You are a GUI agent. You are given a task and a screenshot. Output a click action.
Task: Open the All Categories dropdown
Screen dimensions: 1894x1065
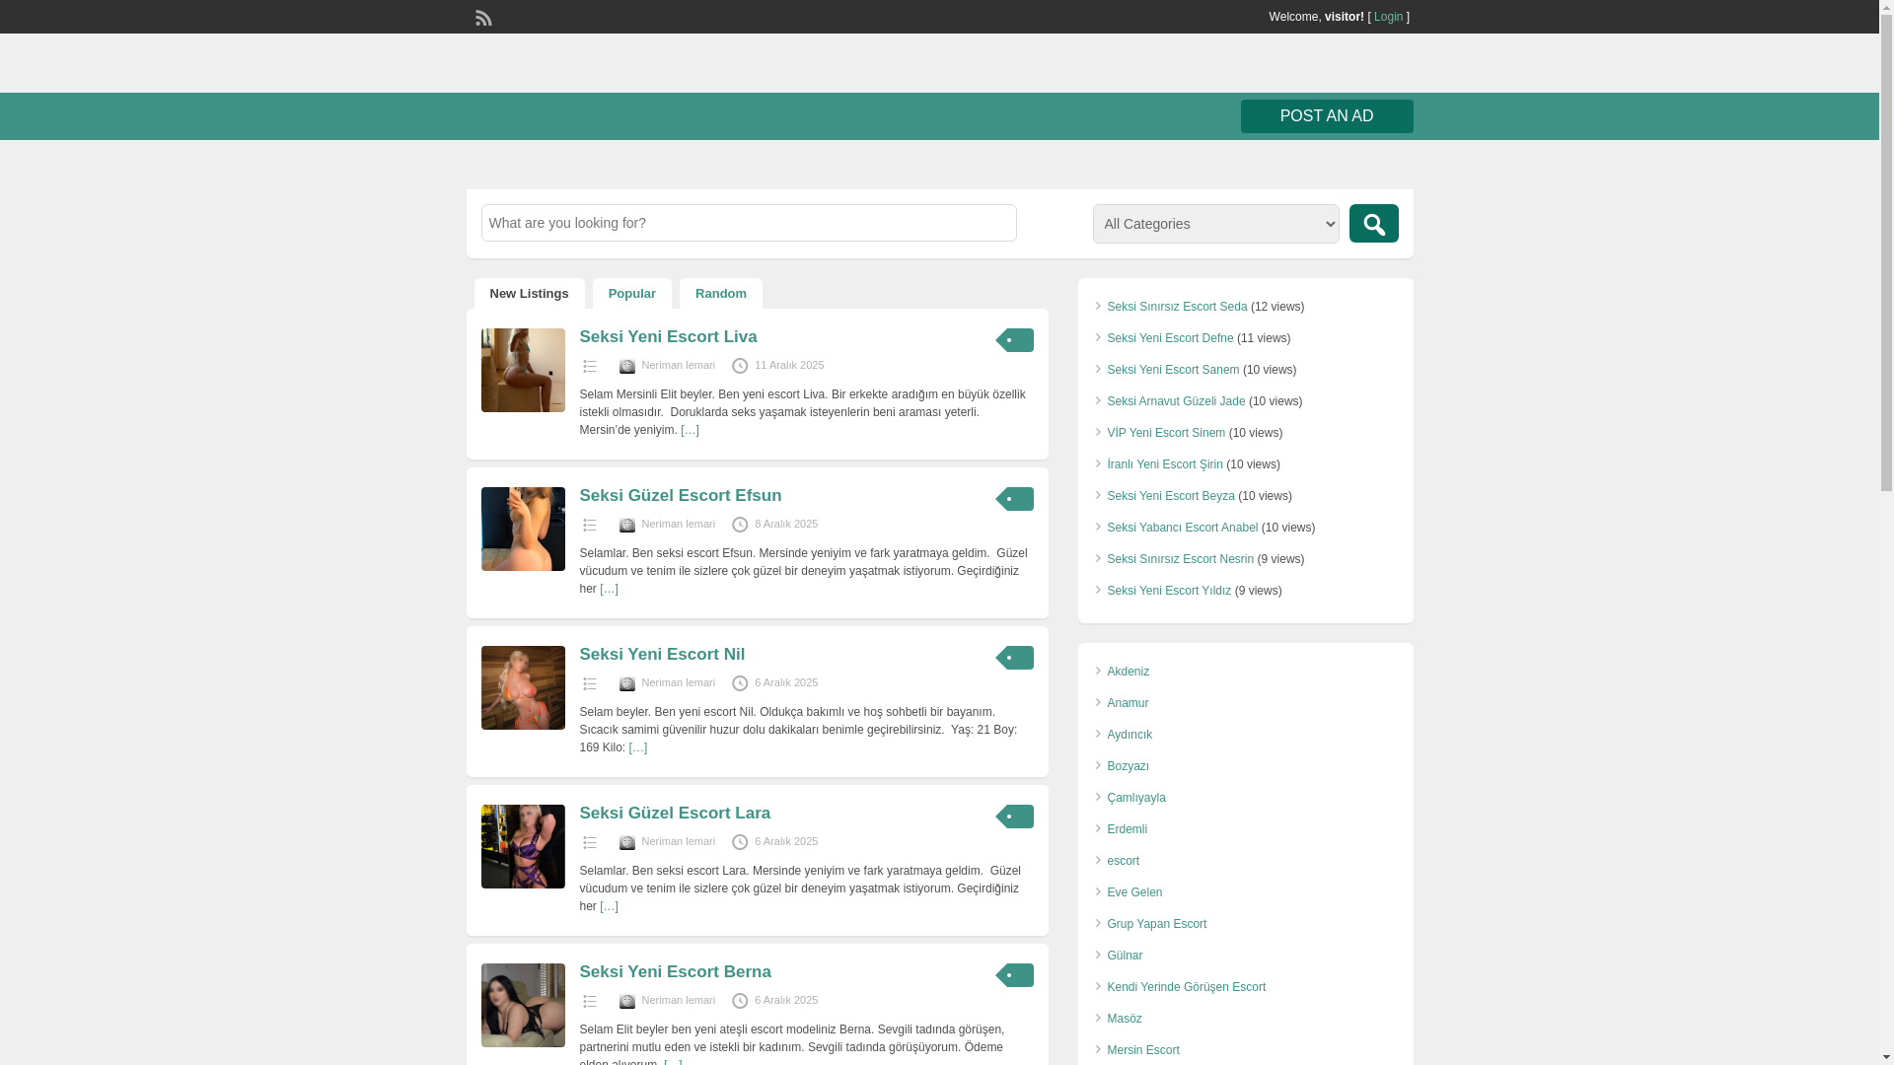pos(1215,224)
